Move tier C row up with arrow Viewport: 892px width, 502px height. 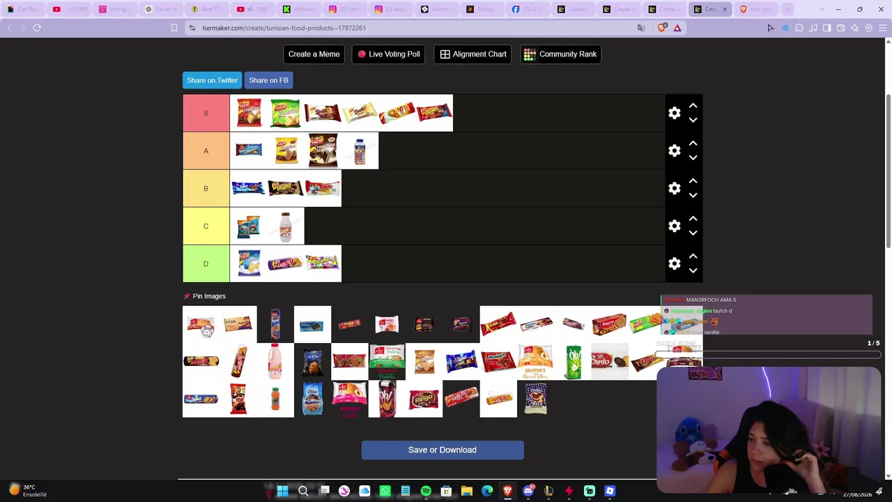[693, 219]
